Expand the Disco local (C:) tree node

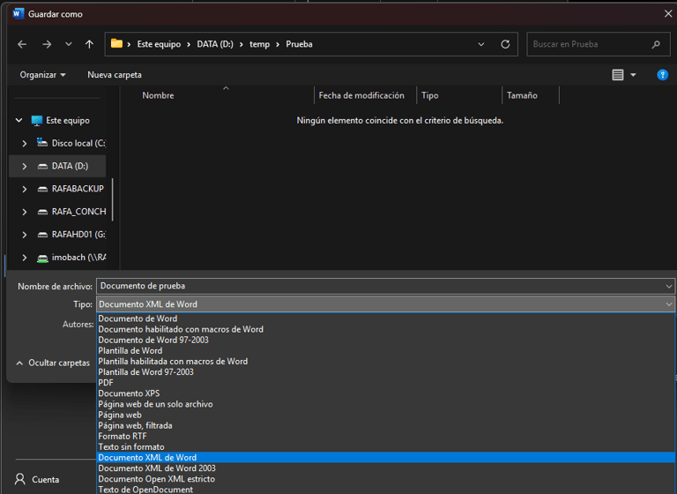pyautogui.click(x=25, y=143)
